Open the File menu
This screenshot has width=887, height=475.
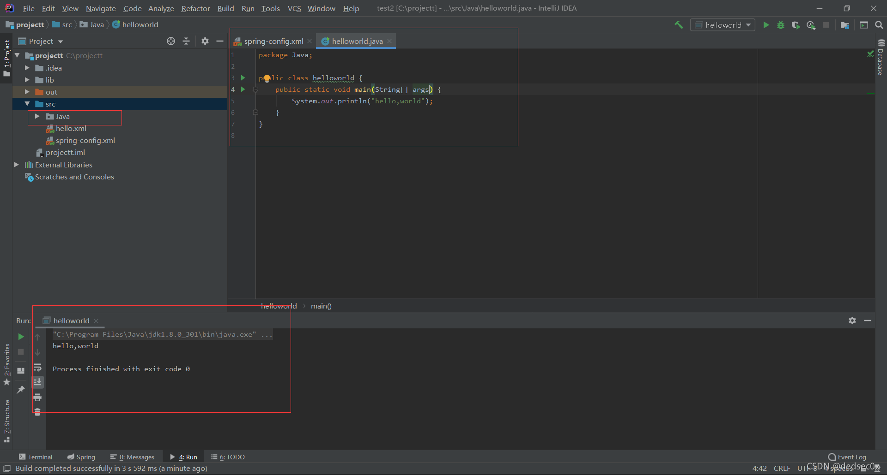[x=29, y=8]
